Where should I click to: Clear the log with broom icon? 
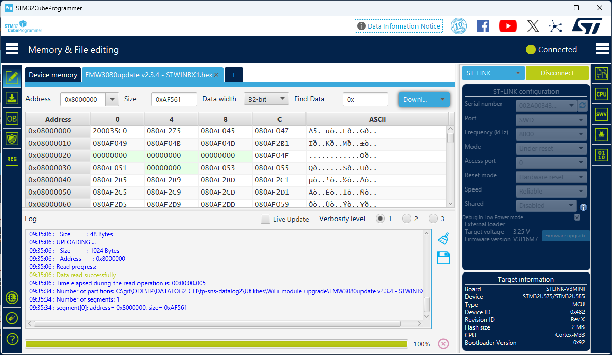(443, 238)
